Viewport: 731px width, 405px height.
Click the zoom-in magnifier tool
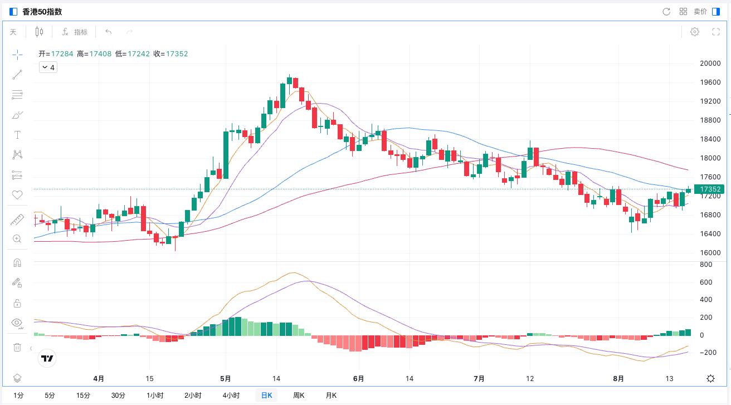point(17,239)
